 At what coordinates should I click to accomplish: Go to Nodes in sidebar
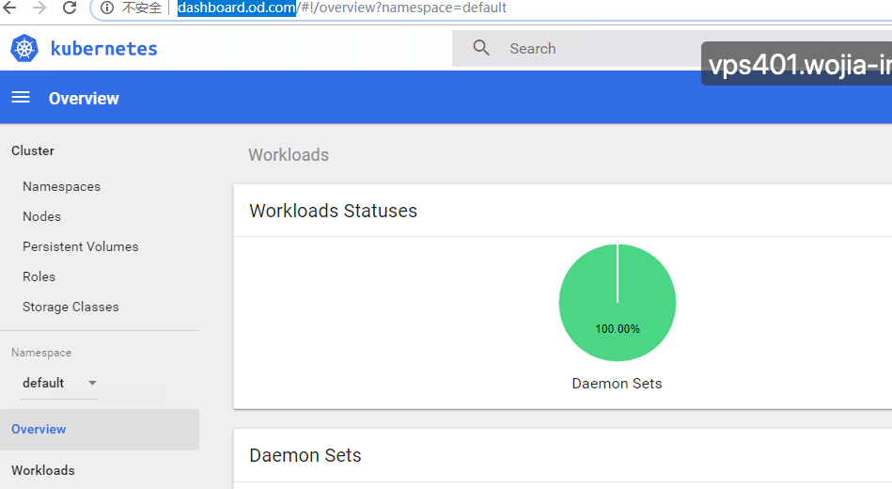pyautogui.click(x=41, y=216)
